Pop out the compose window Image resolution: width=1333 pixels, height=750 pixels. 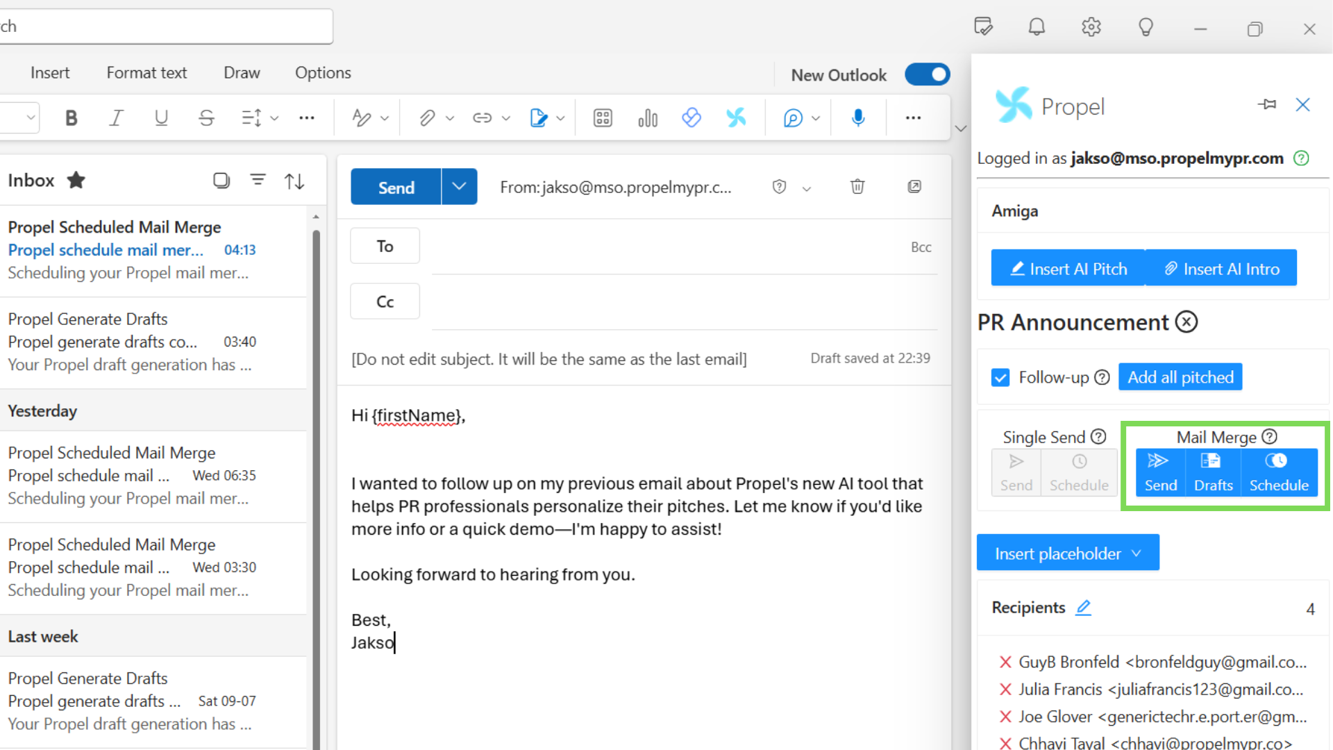(914, 186)
